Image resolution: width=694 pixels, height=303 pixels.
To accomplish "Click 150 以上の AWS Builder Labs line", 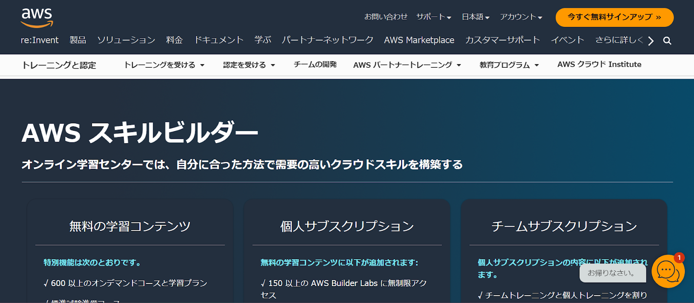I will pos(344,289).
